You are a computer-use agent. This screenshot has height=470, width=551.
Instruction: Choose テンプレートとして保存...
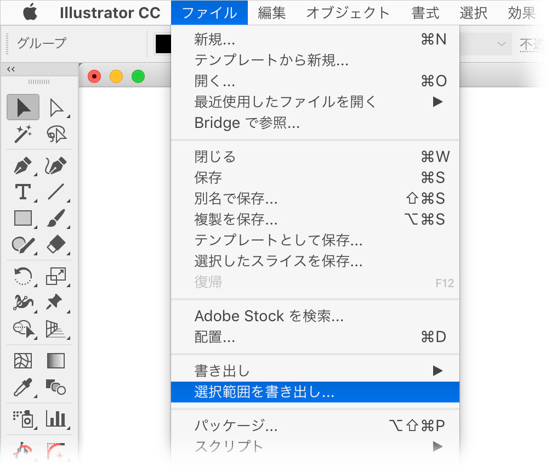click(x=315, y=240)
